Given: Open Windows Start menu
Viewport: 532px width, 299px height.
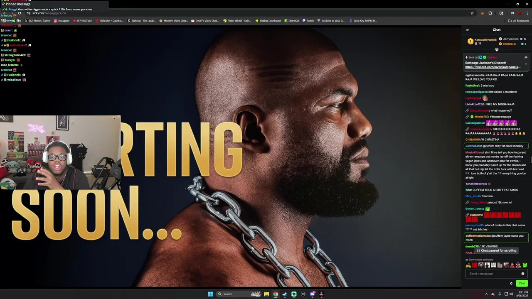Looking at the screenshot, I should point(211,294).
